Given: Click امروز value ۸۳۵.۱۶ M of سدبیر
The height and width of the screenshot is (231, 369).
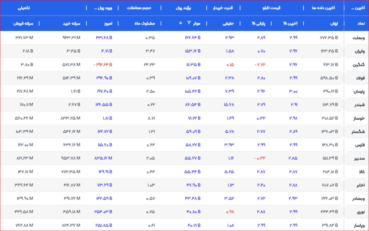Looking at the screenshot, I should 103,158.
